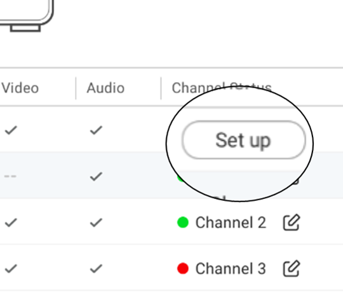
Task: Click the Audio checkmark in the highlighted row
Action: [x=96, y=176]
